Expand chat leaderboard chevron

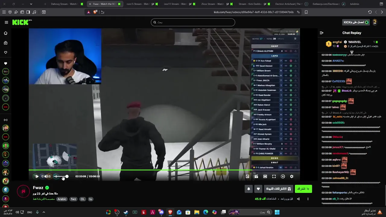(352, 52)
